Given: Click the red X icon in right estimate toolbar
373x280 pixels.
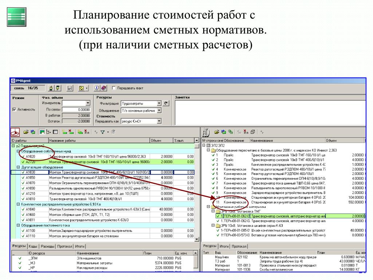Looking at the screenshot, I should point(246,132).
